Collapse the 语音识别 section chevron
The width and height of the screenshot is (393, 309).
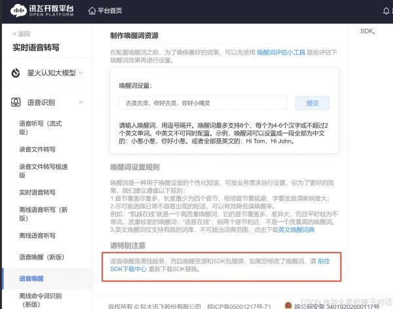[81, 103]
